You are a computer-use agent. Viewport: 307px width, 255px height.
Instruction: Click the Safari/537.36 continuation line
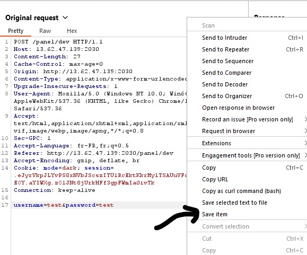click(x=38, y=109)
